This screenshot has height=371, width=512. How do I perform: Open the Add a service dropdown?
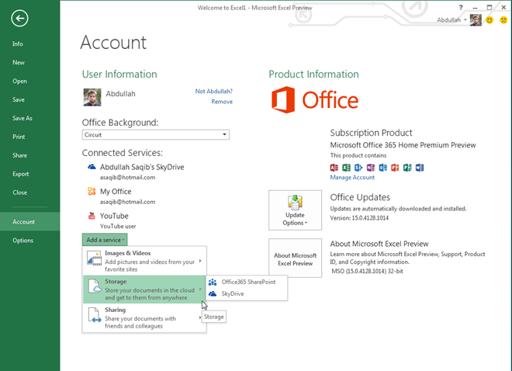coord(105,240)
